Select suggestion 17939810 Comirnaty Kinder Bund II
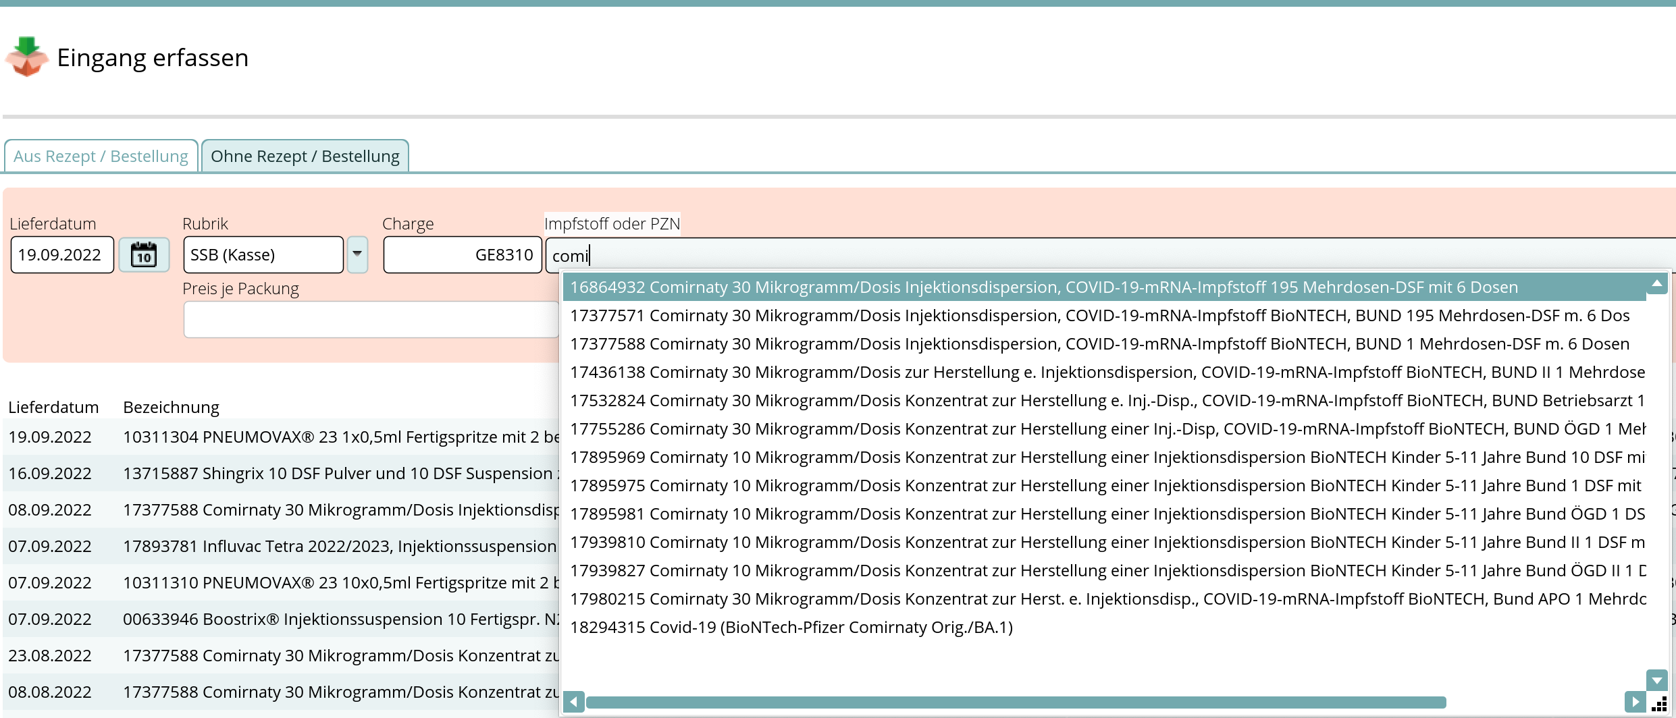Image resolution: width=1676 pixels, height=718 pixels. click(1105, 543)
